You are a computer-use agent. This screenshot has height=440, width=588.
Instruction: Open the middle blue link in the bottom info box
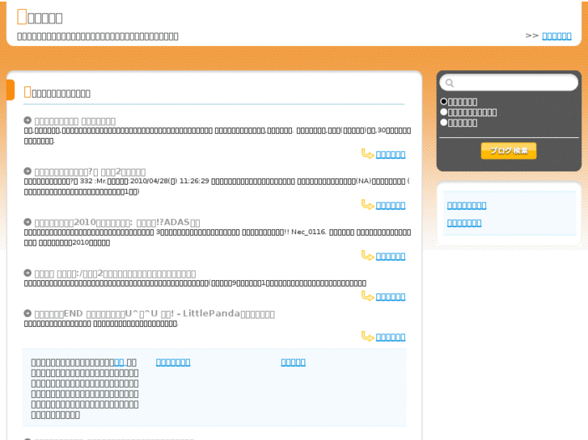coord(173,362)
